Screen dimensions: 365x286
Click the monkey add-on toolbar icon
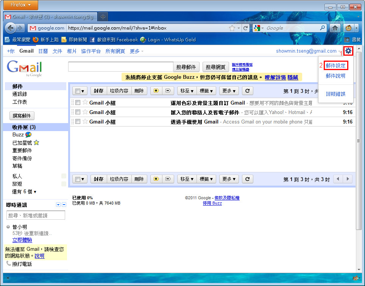click(348, 28)
